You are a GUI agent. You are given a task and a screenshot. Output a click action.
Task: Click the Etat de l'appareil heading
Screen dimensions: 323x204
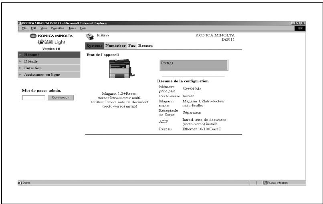103,55
